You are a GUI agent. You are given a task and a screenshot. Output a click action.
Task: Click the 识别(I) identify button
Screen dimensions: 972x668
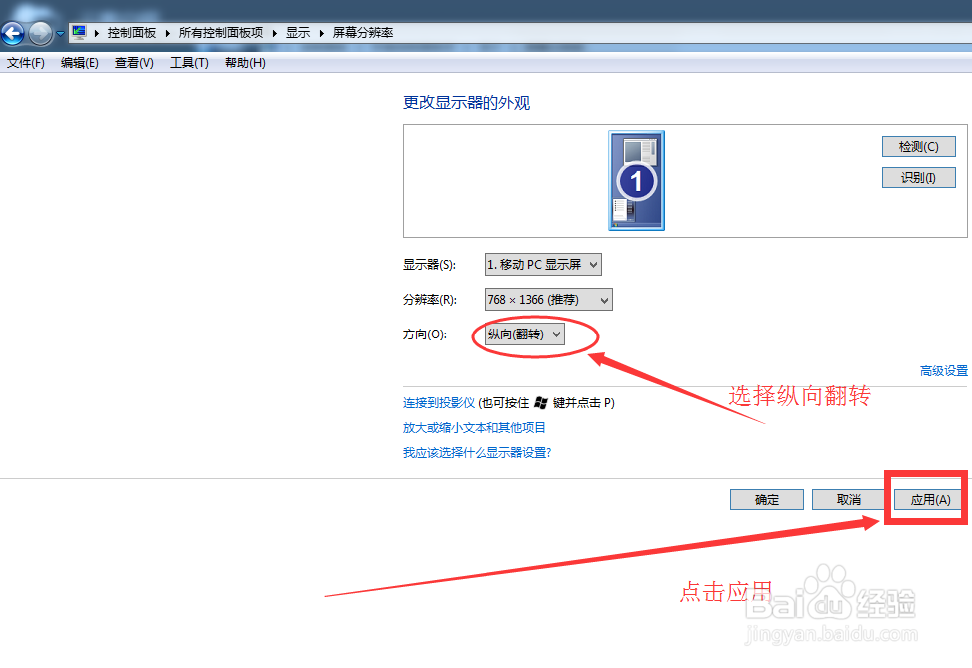tap(917, 177)
